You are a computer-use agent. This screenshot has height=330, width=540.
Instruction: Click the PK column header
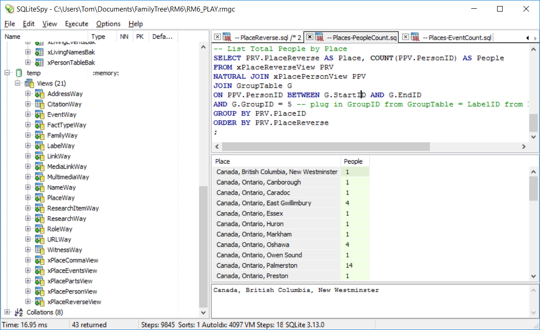coord(140,37)
